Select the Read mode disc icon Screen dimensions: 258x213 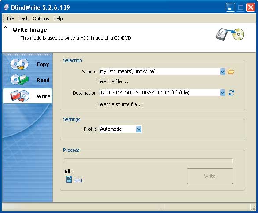point(19,80)
